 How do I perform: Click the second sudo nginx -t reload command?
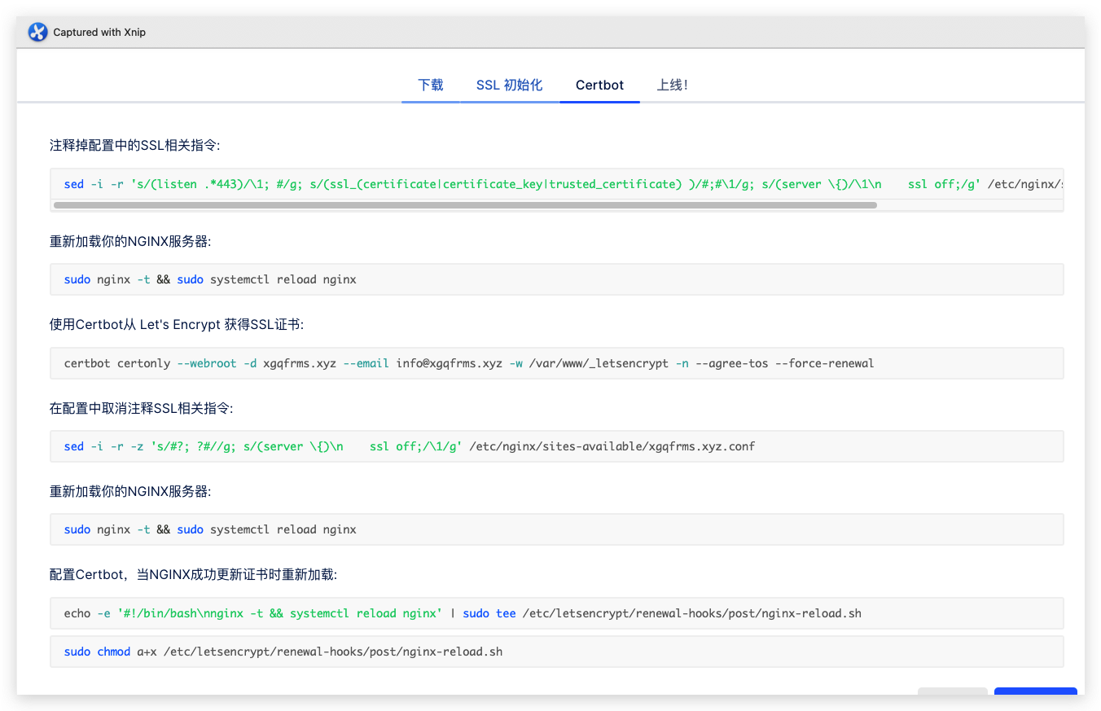557,529
